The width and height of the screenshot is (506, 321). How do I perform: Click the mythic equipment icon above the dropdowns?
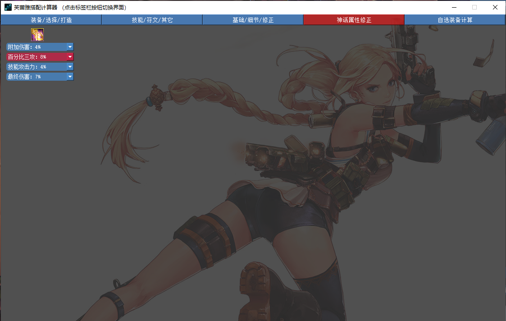click(x=37, y=35)
